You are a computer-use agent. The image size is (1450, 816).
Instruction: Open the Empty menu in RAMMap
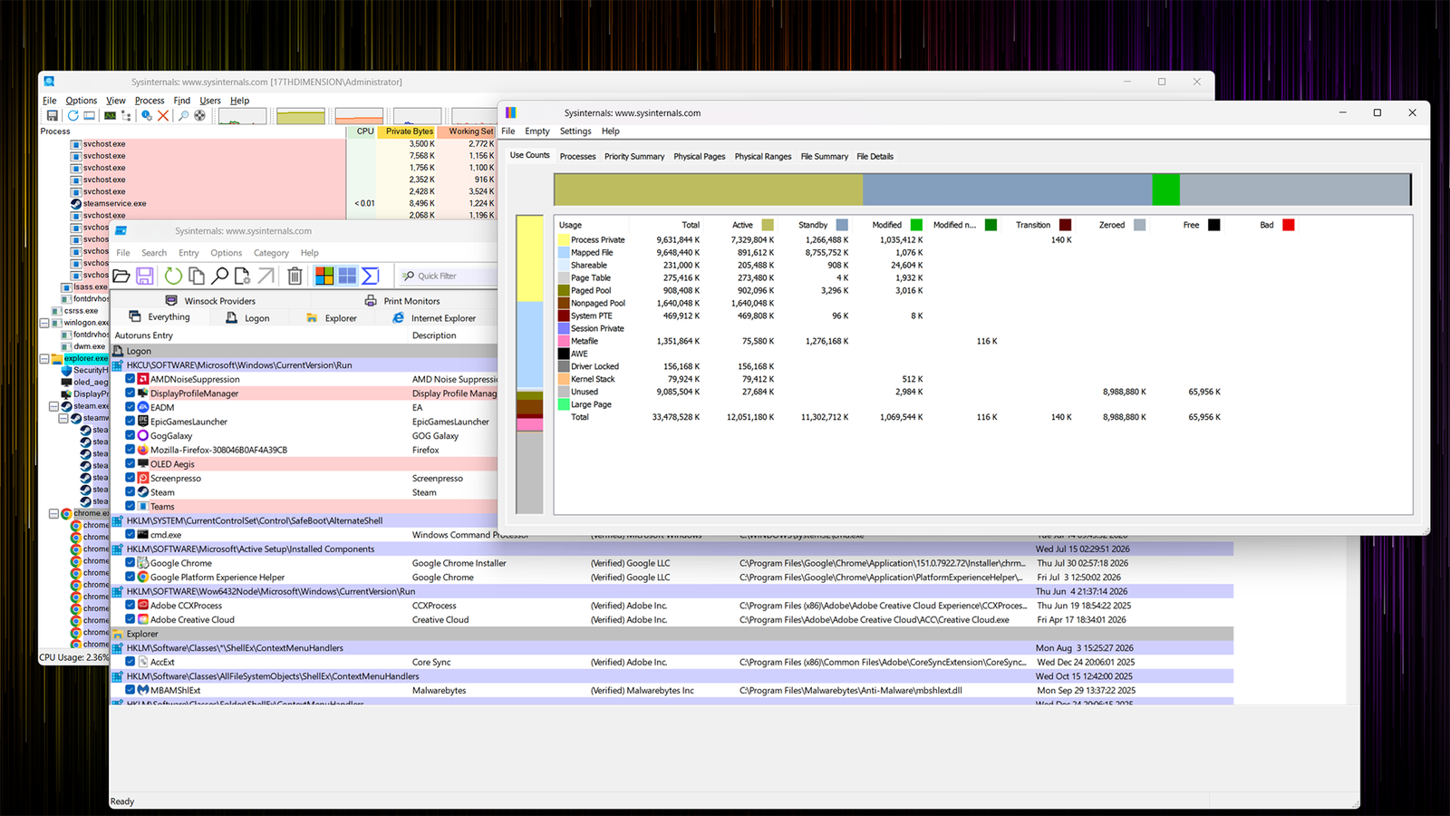537,131
